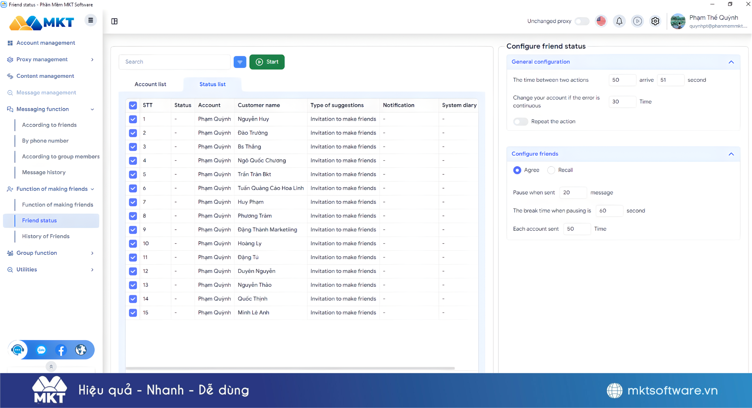Viewport: 752px width, 408px height.
Task: Open History of Friends in sidebar
Action: click(x=46, y=237)
